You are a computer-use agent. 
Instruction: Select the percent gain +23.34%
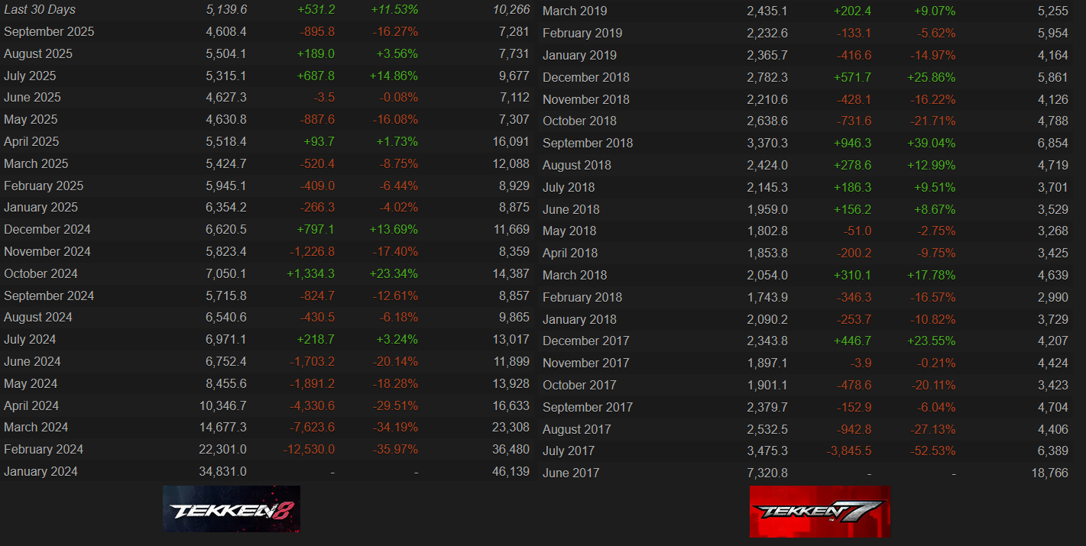click(394, 273)
